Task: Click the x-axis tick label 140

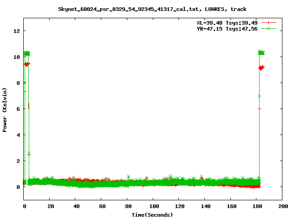Action: [x=206, y=206]
